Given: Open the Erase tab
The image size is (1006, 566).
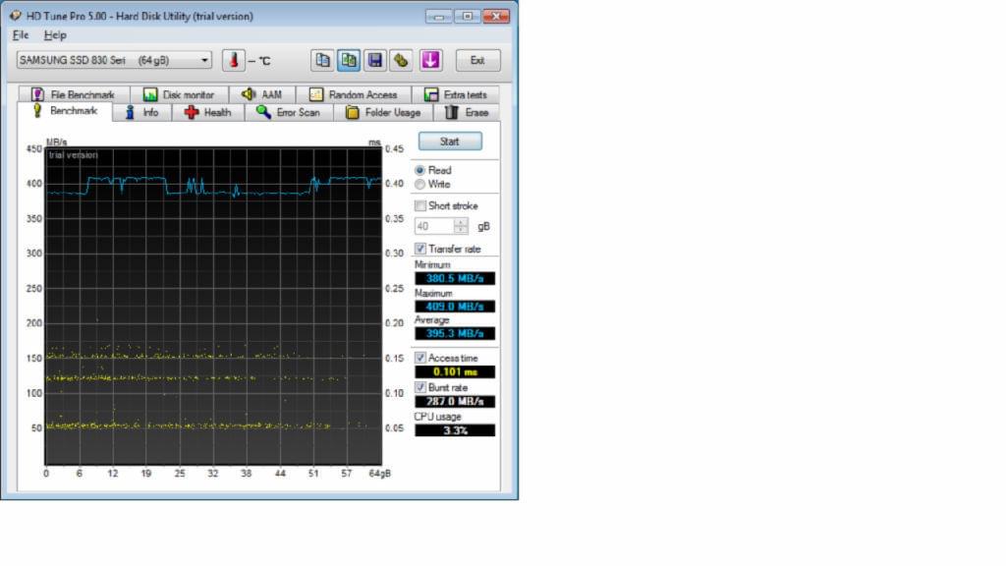Looking at the screenshot, I should pyautogui.click(x=467, y=112).
